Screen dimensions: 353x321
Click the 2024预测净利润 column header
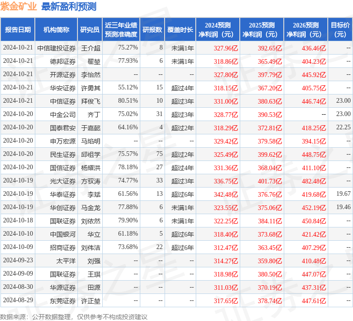point(218,29)
